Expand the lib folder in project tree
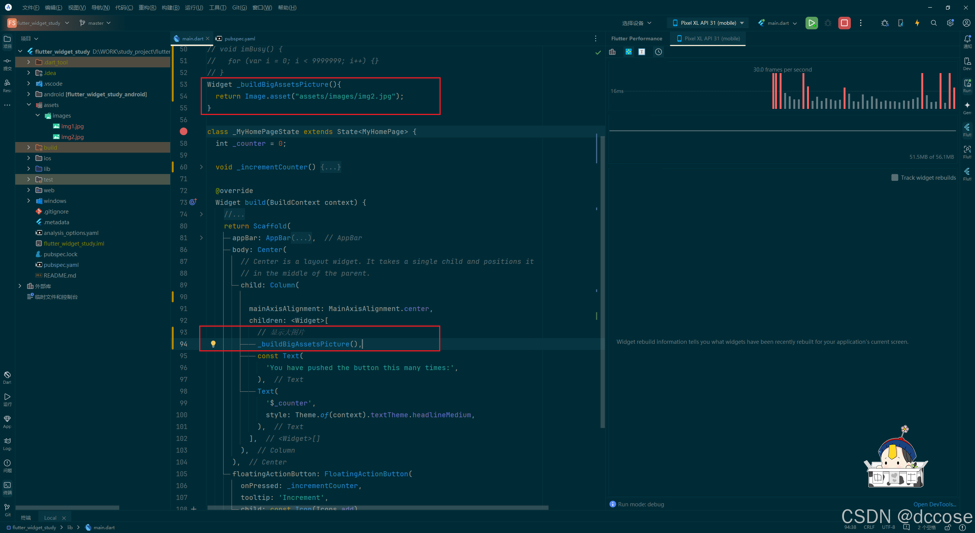This screenshot has height=533, width=975. (x=29, y=169)
